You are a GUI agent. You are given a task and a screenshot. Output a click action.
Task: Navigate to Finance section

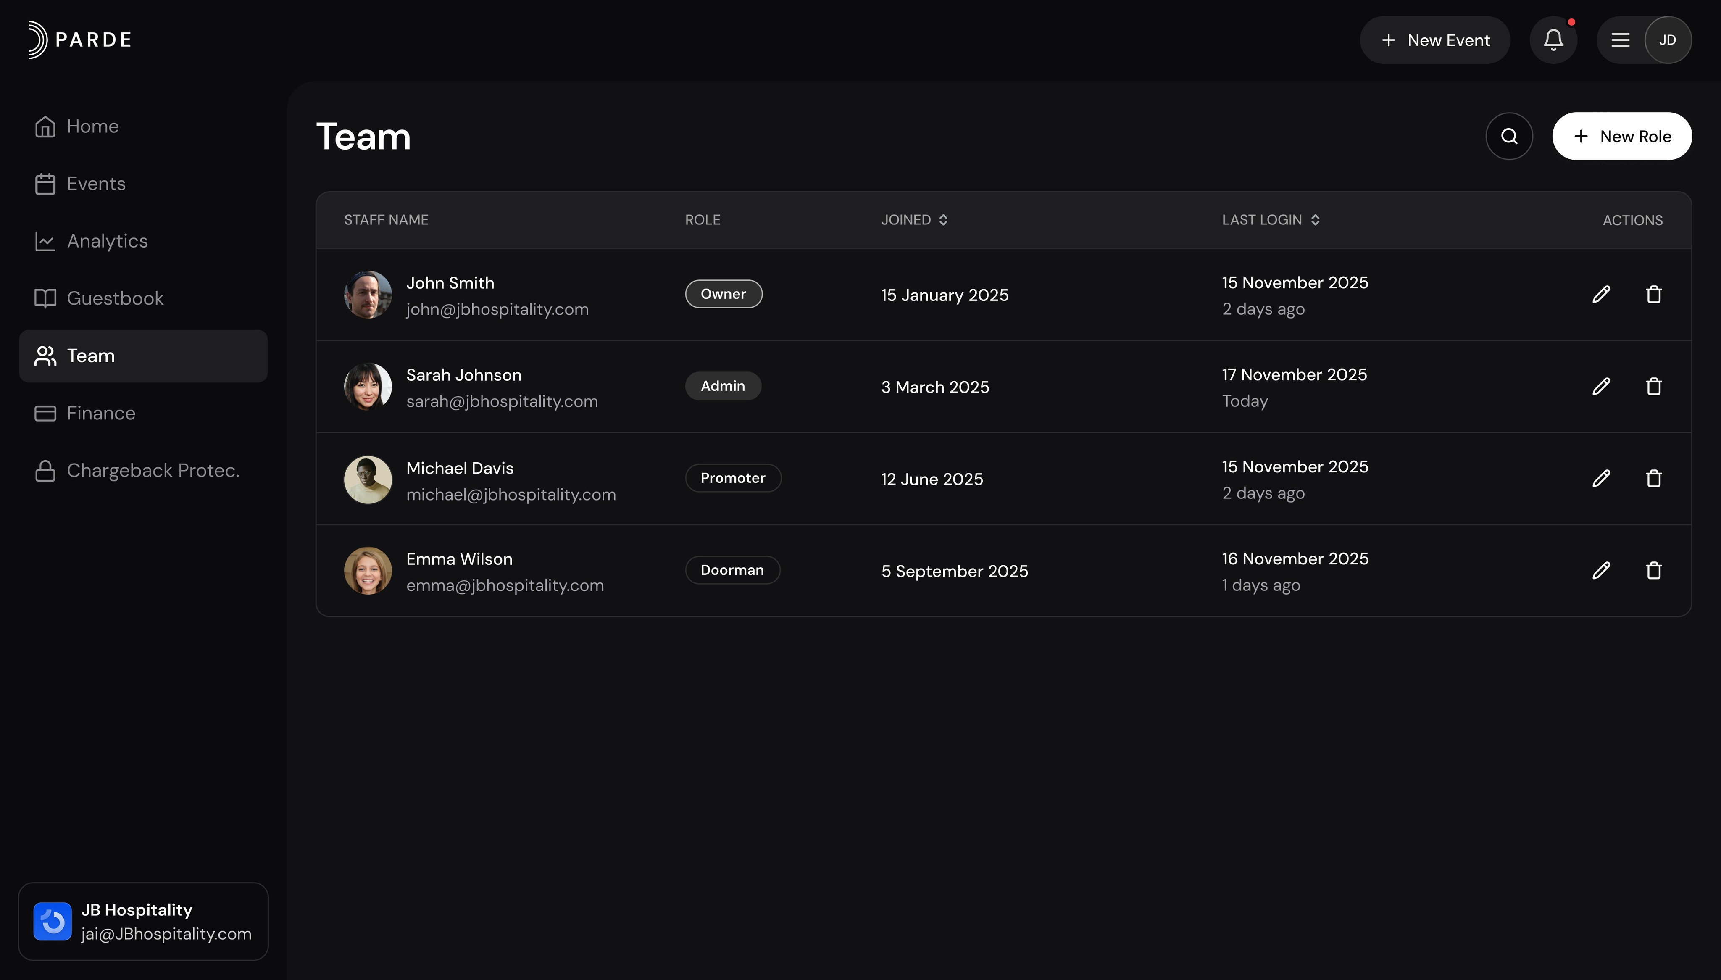(x=101, y=413)
